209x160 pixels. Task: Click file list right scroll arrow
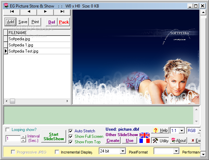click(x=67, y=101)
